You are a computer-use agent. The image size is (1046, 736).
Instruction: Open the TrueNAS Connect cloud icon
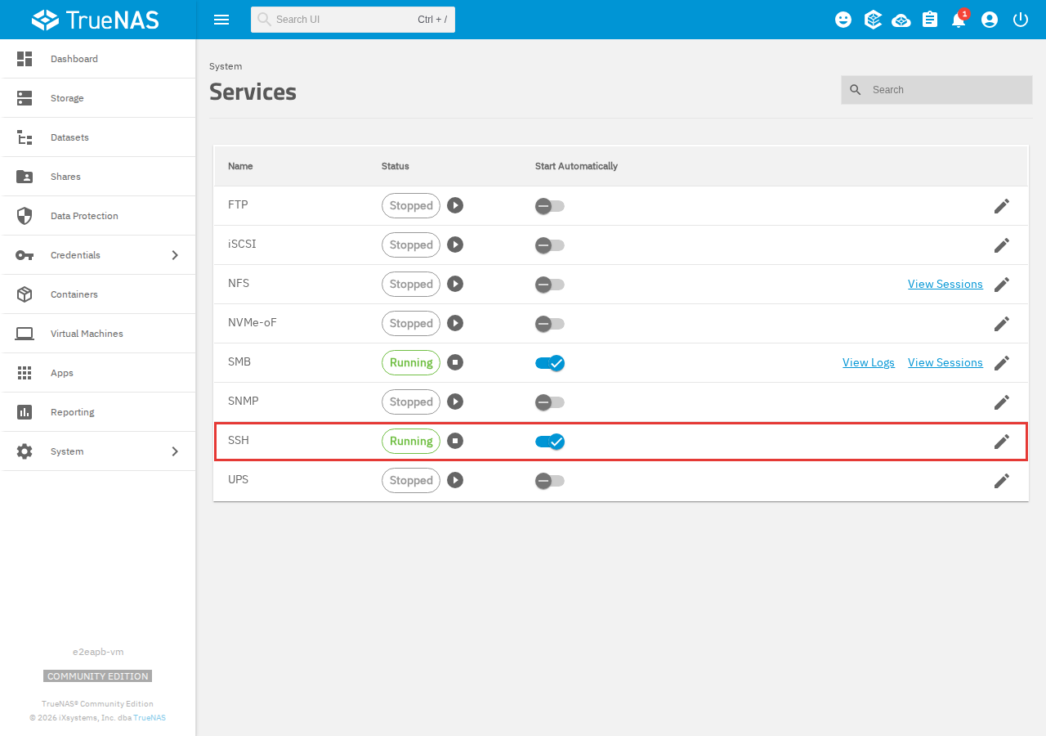click(x=901, y=20)
